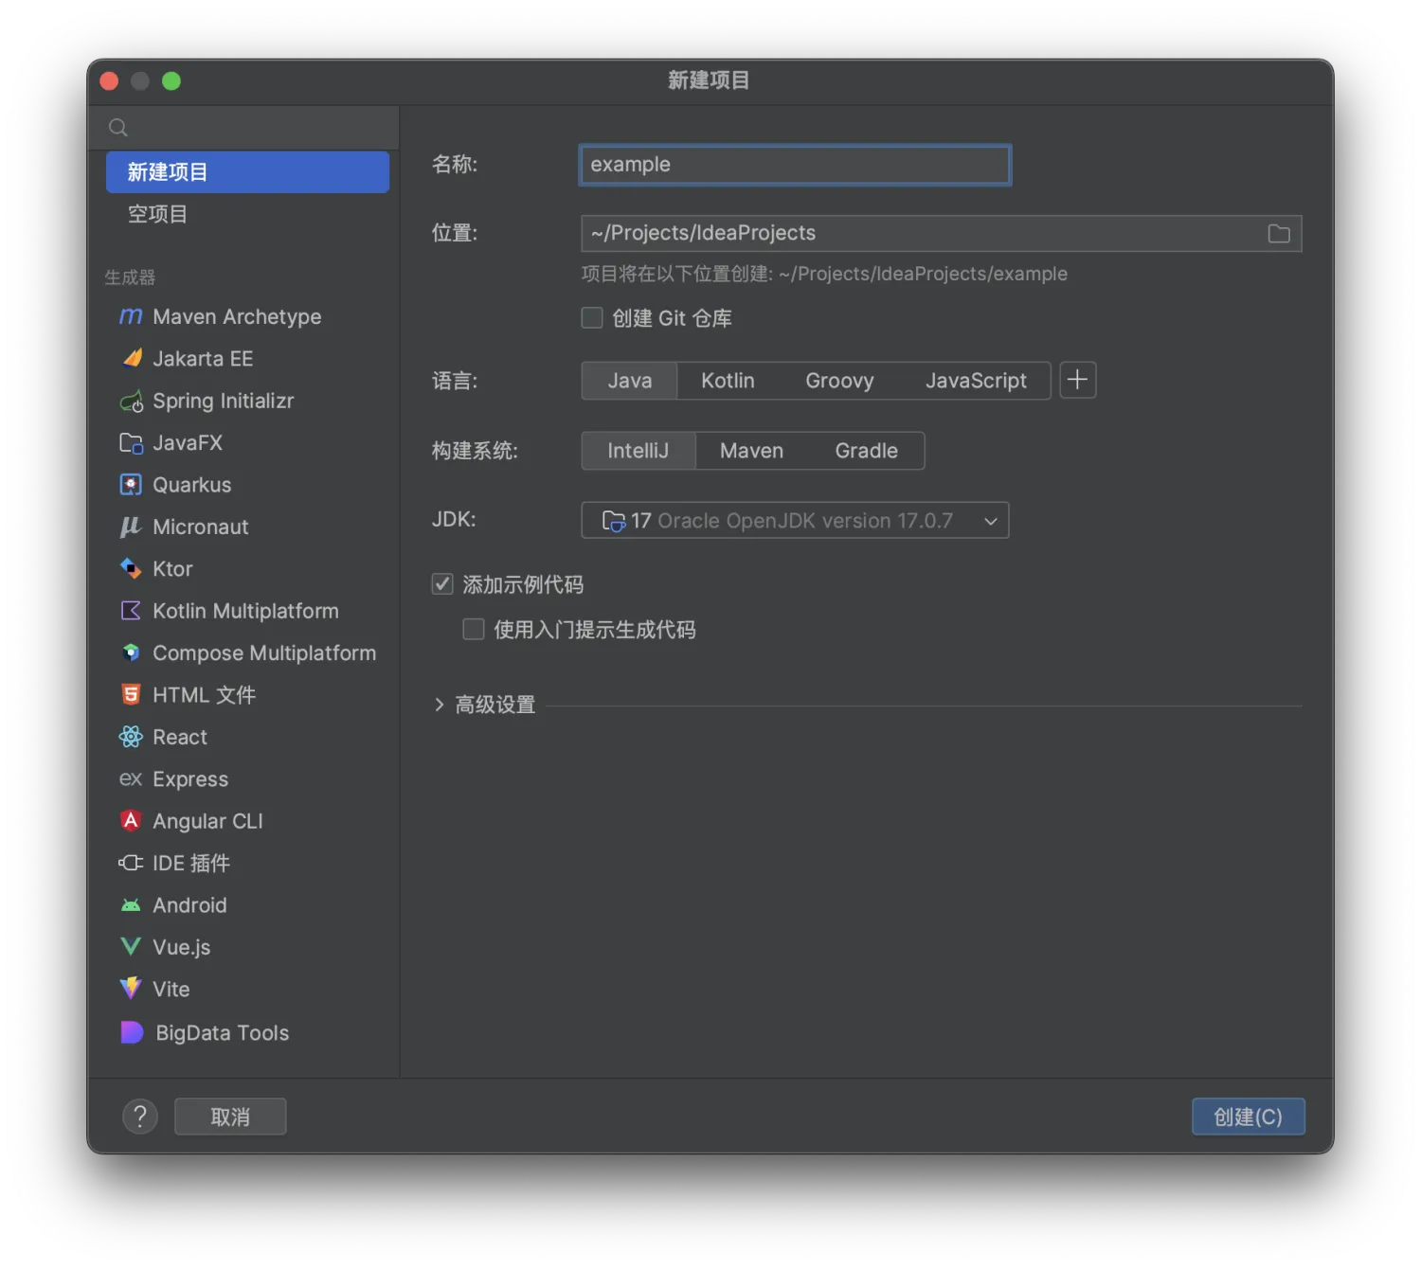The width and height of the screenshot is (1421, 1269).
Task: Tick the 使用入门提示生成代码 checkbox
Action: (474, 630)
